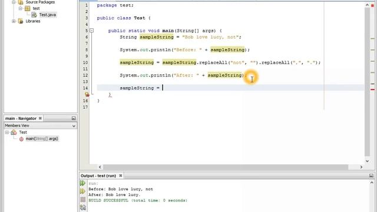Viewport: 377px width, 212px height.
Task: Click the 'run:' output line
Action: click(93, 183)
